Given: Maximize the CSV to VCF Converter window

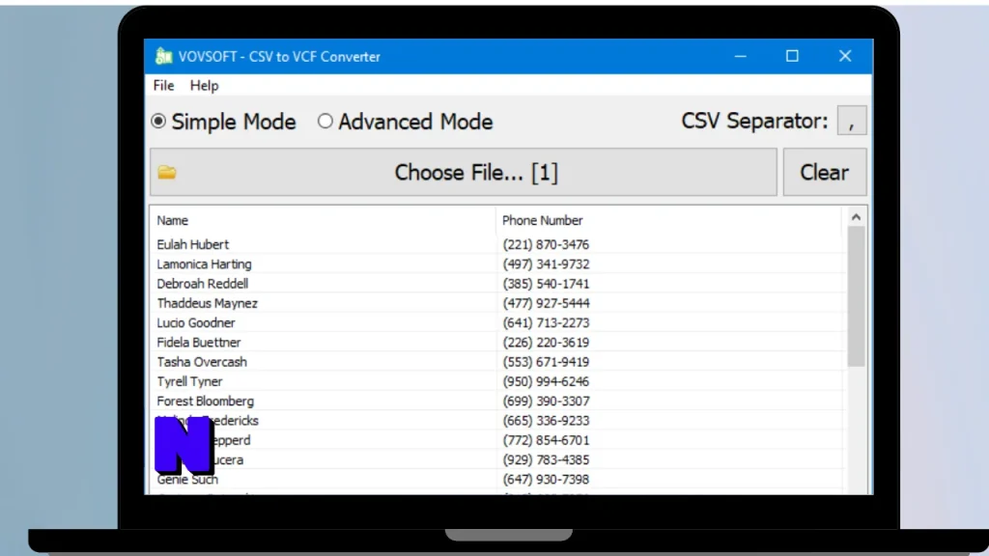Looking at the screenshot, I should (792, 56).
